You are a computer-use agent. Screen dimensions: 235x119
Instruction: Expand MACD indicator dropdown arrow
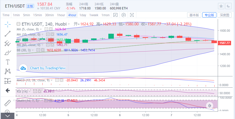[x=52, y=81]
